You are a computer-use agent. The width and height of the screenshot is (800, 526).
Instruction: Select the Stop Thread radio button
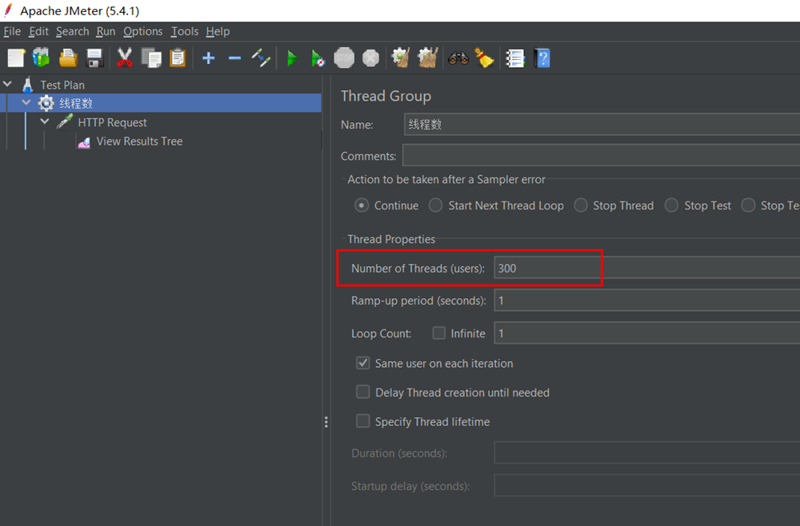[x=581, y=205]
